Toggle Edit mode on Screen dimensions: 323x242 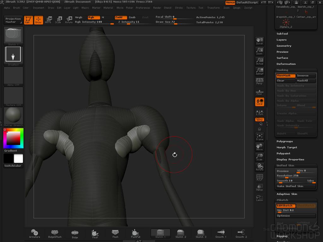click(x=28, y=20)
